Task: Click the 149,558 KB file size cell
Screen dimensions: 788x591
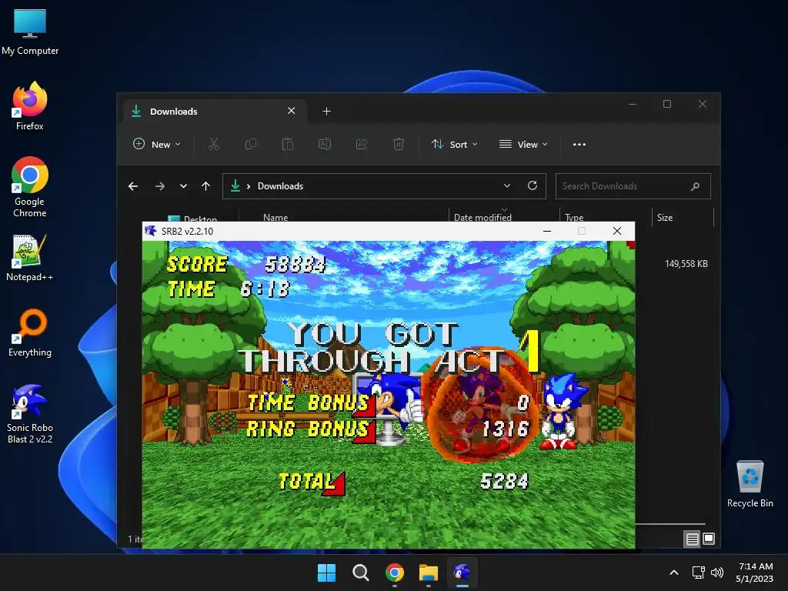Action: tap(686, 264)
